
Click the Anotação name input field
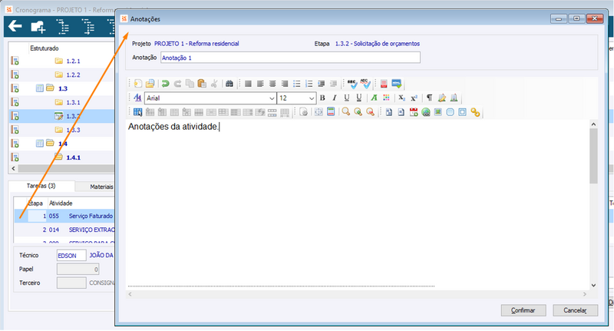coord(290,58)
